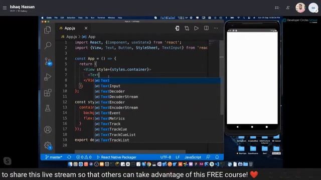Click line 1 import React code

tap(128, 42)
